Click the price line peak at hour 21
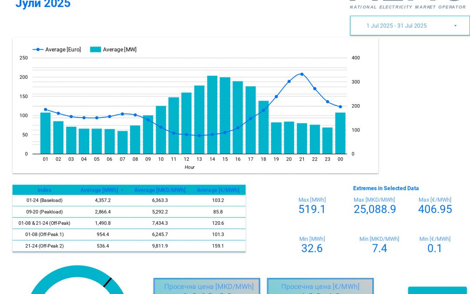The image size is (470, 294). click(x=302, y=74)
